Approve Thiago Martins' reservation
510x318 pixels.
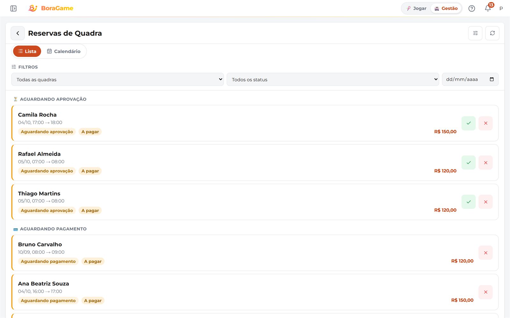(x=469, y=202)
